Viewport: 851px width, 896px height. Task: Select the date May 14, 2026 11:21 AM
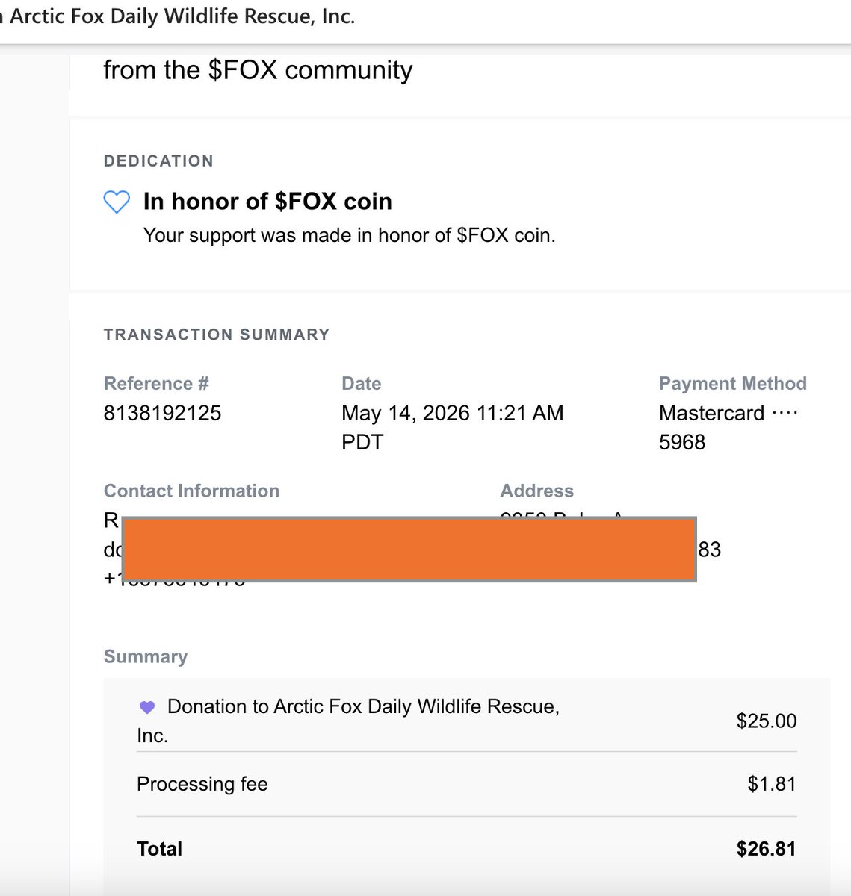(x=453, y=427)
